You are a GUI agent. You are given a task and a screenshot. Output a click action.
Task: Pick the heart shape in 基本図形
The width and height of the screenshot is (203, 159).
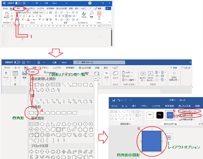[69, 135]
